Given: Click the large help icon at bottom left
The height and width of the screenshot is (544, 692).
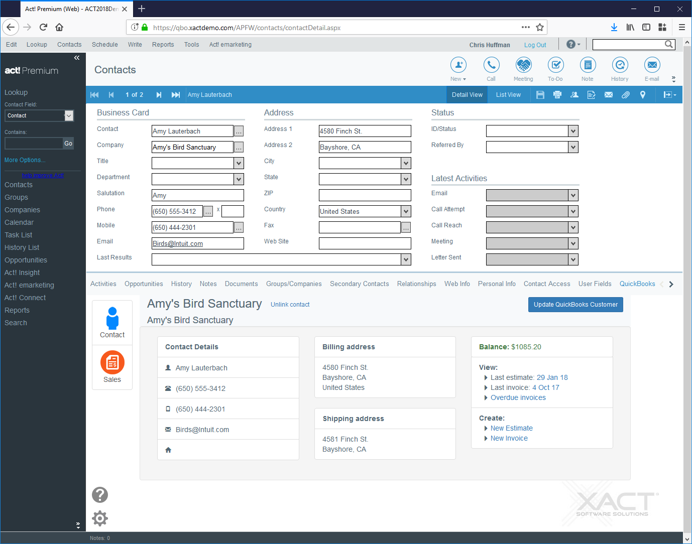Looking at the screenshot, I should tap(100, 495).
